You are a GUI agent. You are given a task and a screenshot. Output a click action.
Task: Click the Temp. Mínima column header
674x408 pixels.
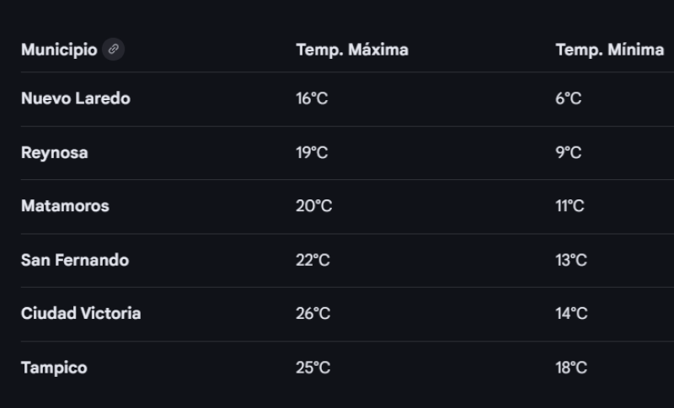[609, 50]
